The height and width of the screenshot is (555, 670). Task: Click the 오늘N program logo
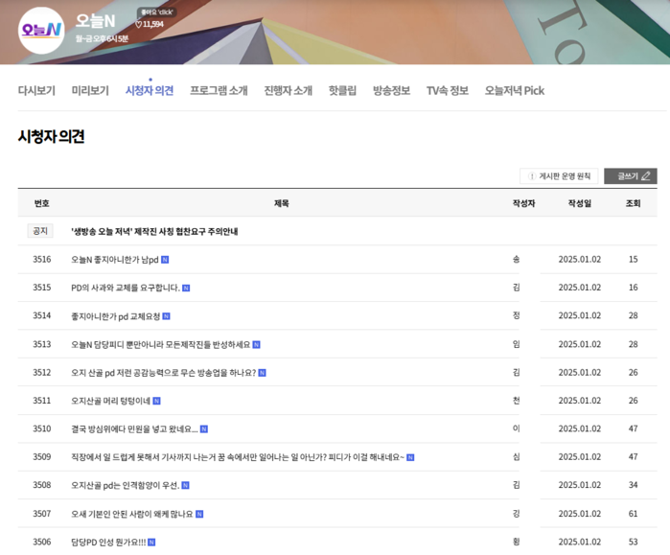pyautogui.click(x=41, y=30)
